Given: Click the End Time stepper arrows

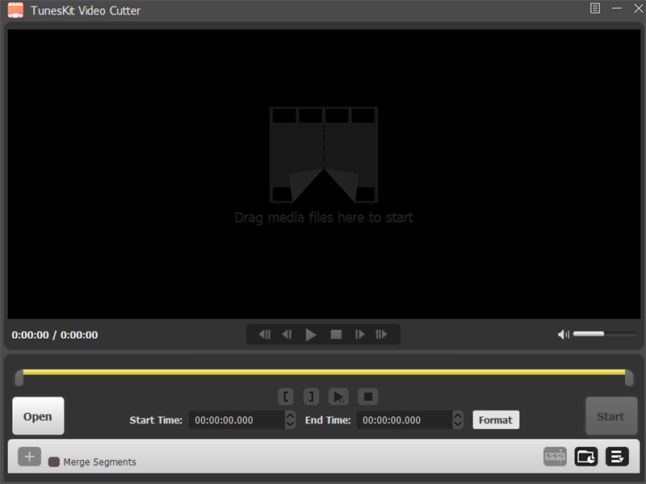Looking at the screenshot, I should point(458,420).
